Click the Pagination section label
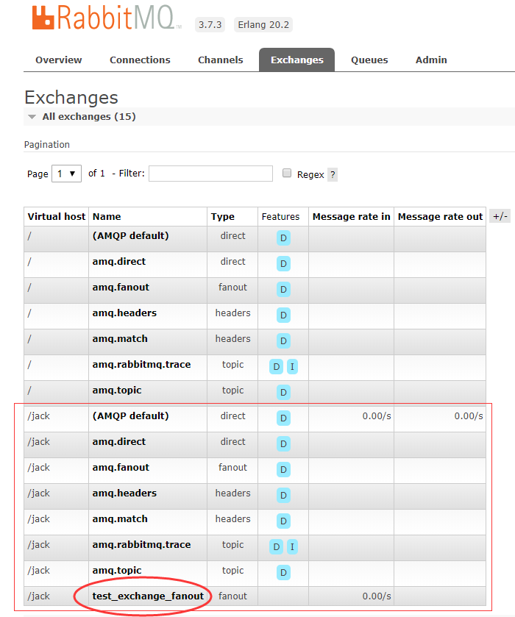 tap(47, 144)
